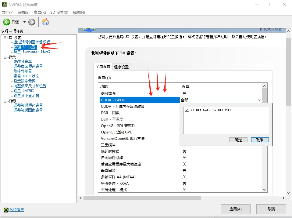
Task: Select the 平滑处理 - 模式 row
Action: click(181, 190)
